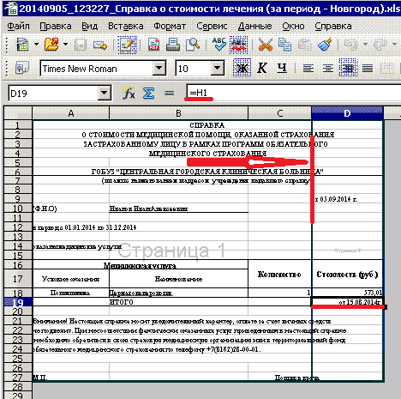The height and width of the screenshot is (399, 401).
Task: Set Align Left
Action: [308, 69]
